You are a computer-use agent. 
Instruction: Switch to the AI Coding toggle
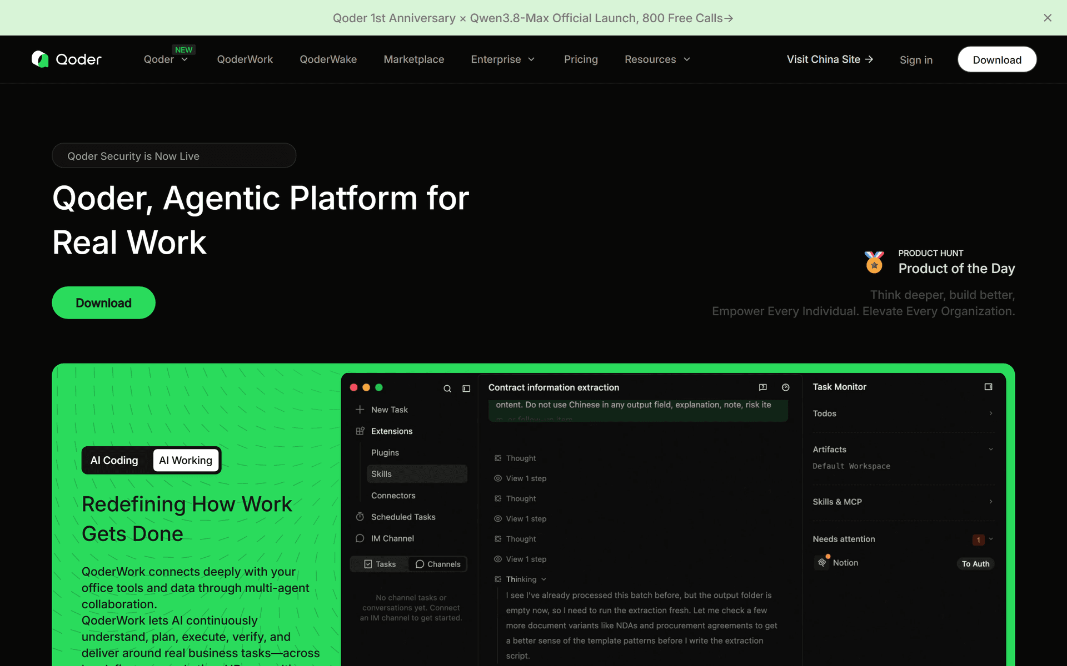tap(114, 460)
